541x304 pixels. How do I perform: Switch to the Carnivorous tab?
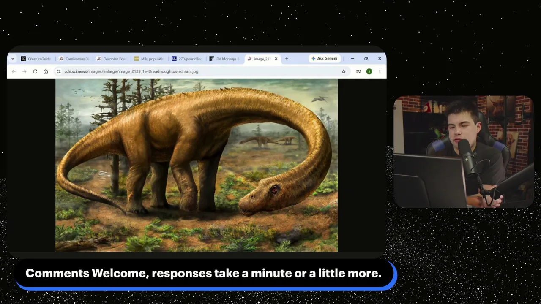click(74, 59)
